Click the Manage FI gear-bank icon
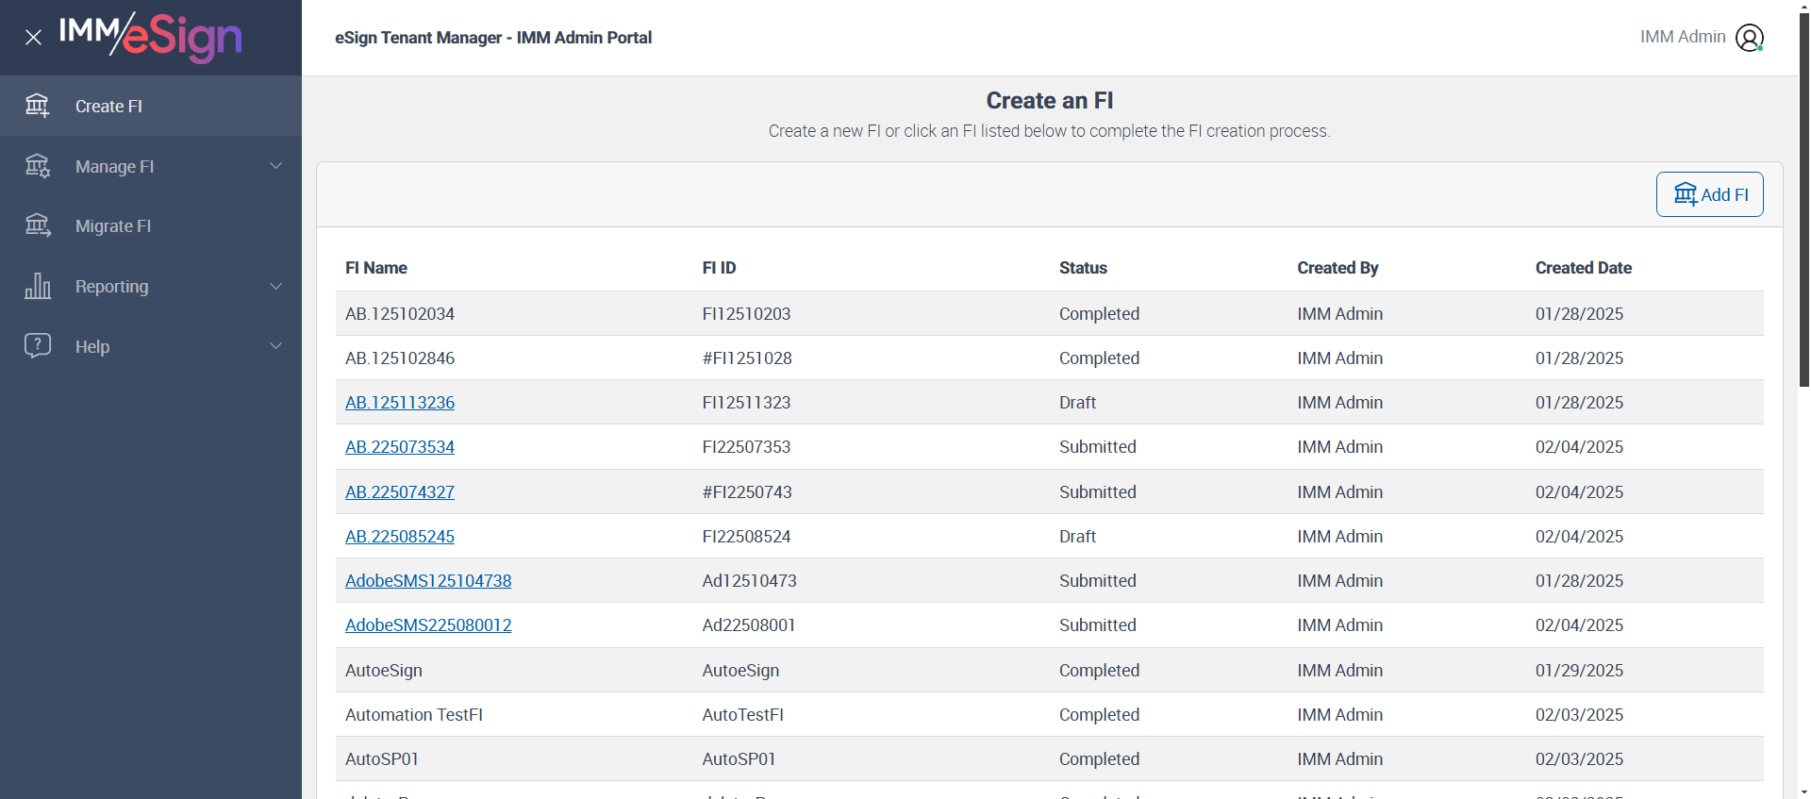Viewport: 1811px width, 799px height. click(38, 166)
